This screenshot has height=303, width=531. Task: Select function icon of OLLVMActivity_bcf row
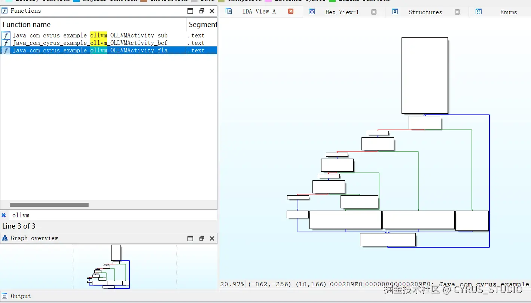6,43
